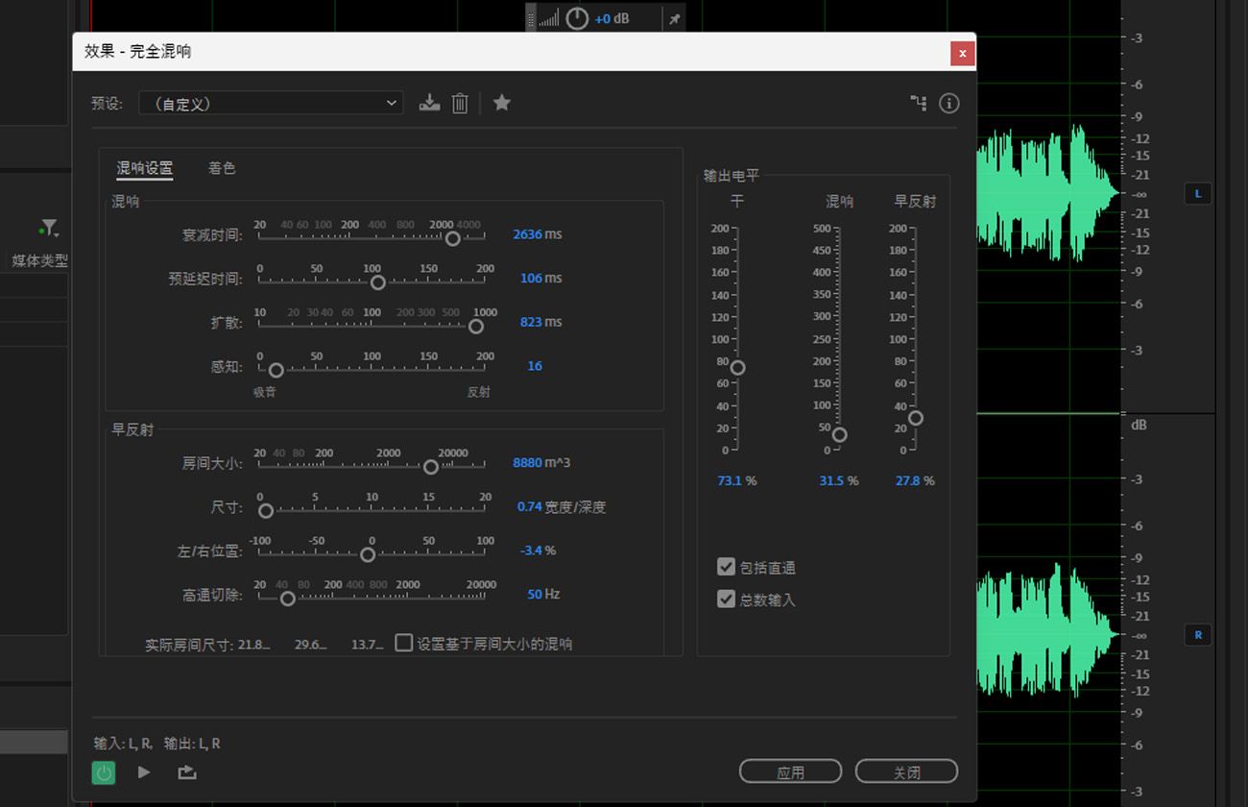Open the media type filter icon
Image resolution: width=1248 pixels, height=807 pixels.
tap(48, 228)
